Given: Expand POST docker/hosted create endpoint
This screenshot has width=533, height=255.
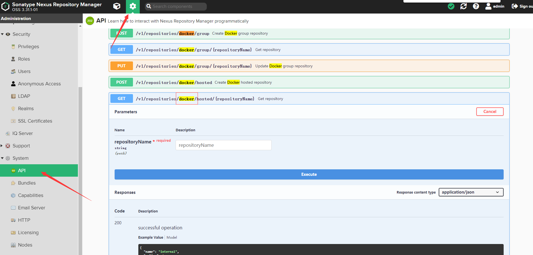Looking at the screenshot, I should pyautogui.click(x=309, y=82).
